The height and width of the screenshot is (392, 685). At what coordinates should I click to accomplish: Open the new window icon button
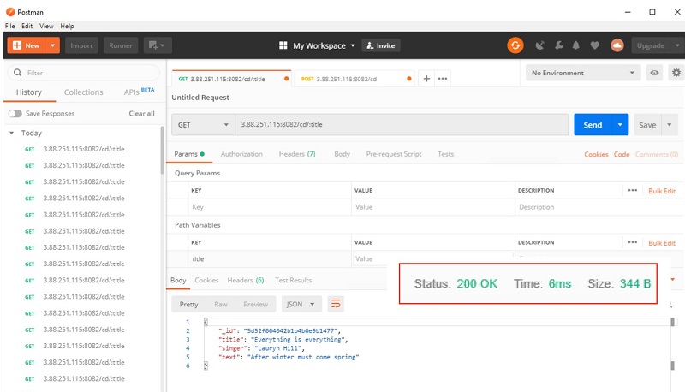click(158, 45)
